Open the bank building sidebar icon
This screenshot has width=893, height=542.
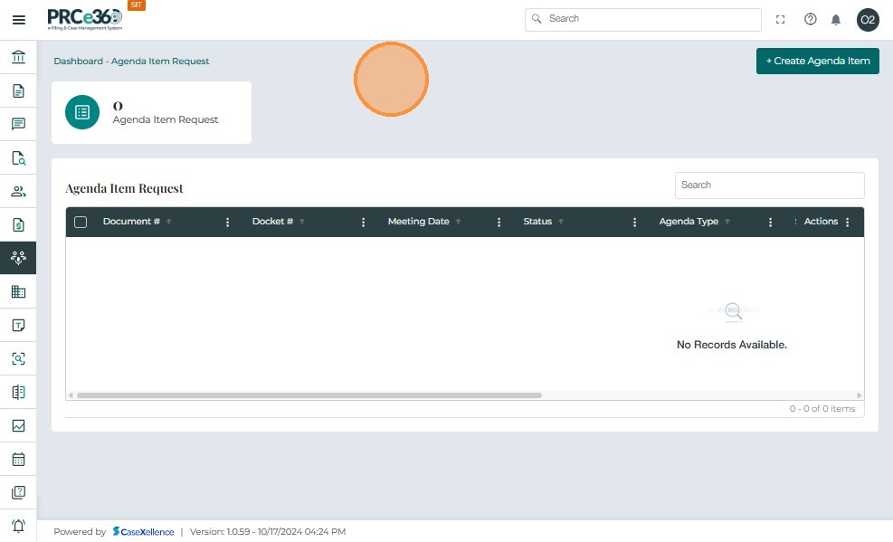click(x=18, y=57)
